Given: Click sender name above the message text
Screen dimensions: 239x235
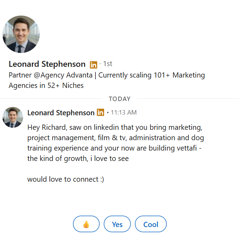Looking at the screenshot, I should [x=61, y=113].
